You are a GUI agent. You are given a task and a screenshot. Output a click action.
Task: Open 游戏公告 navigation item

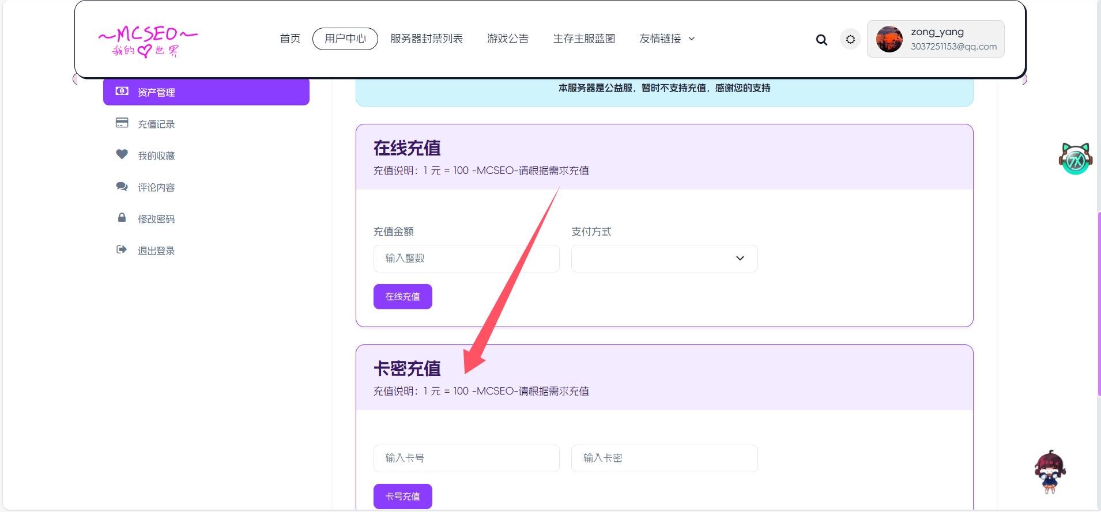click(508, 39)
